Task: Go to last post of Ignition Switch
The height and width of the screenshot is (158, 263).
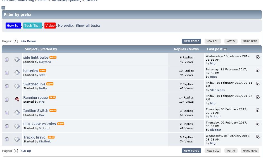Action: point(258,110)
